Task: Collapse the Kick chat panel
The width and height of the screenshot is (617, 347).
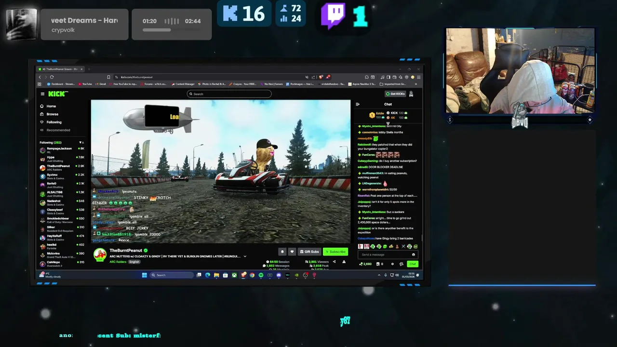Action: click(358, 104)
